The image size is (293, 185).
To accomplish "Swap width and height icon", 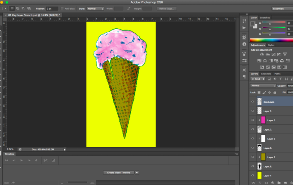I will [x=129, y=9].
